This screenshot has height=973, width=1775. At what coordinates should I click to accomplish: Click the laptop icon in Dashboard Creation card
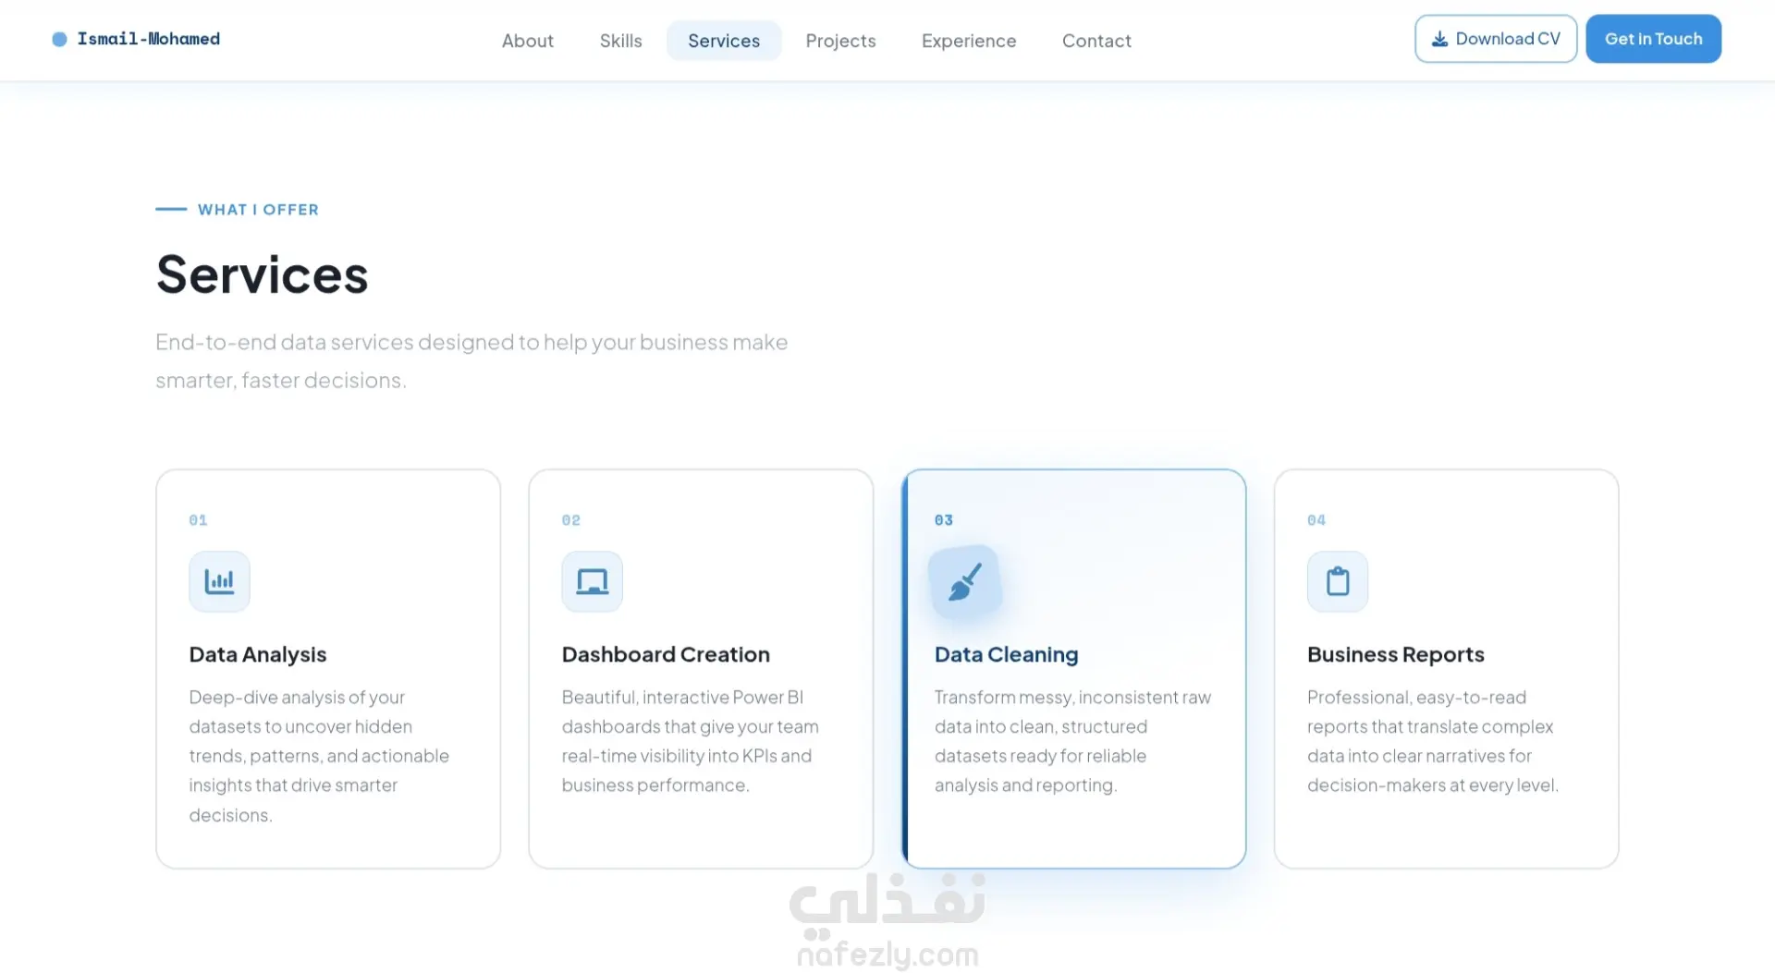click(592, 581)
